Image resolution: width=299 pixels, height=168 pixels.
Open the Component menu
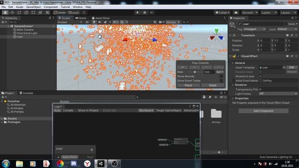[x=50, y=7]
